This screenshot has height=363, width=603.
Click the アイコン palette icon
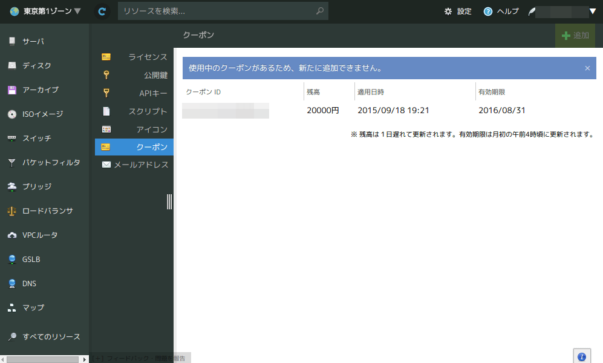106,129
